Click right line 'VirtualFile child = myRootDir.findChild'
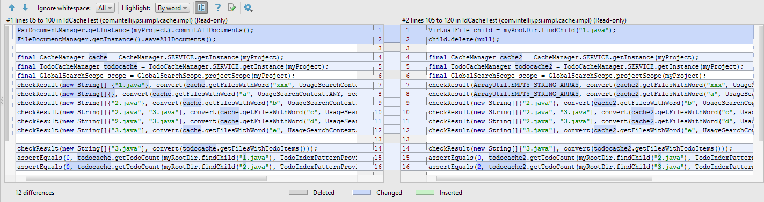Image resolution: width=764 pixels, height=202 pixels. pos(522,31)
